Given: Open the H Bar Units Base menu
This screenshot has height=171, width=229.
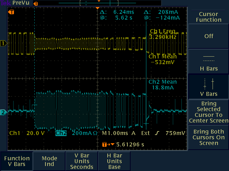Looking at the screenshot, I should point(114,161).
